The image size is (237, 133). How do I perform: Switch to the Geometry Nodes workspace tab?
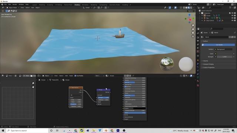114,5
